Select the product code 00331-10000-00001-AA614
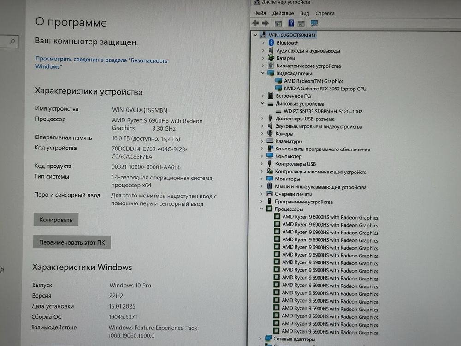This screenshot has height=346, width=461. 146,167
